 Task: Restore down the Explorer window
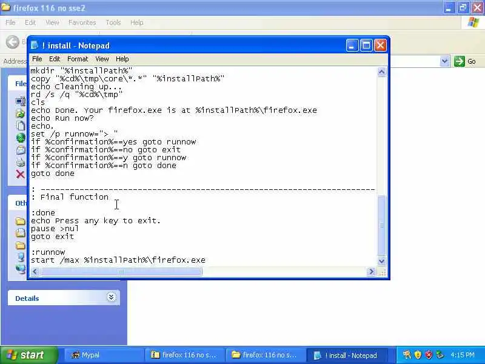coord(463,8)
